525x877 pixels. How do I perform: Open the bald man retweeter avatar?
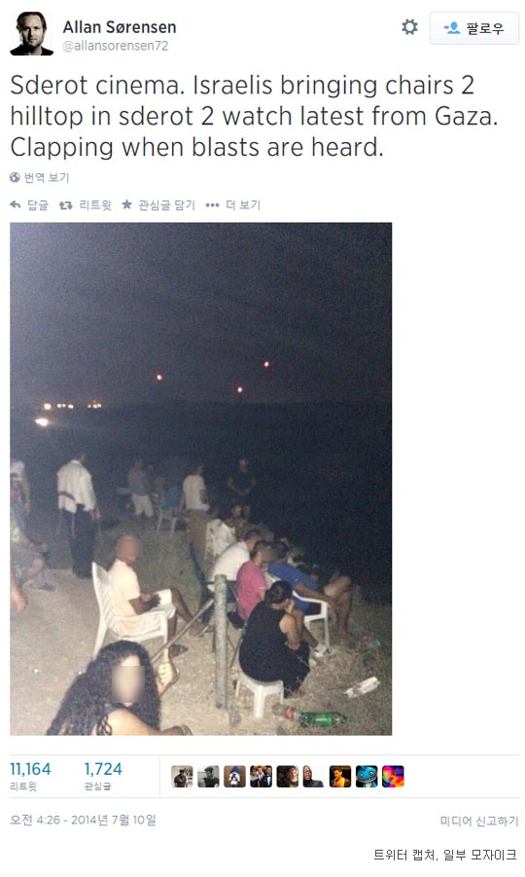click(314, 777)
